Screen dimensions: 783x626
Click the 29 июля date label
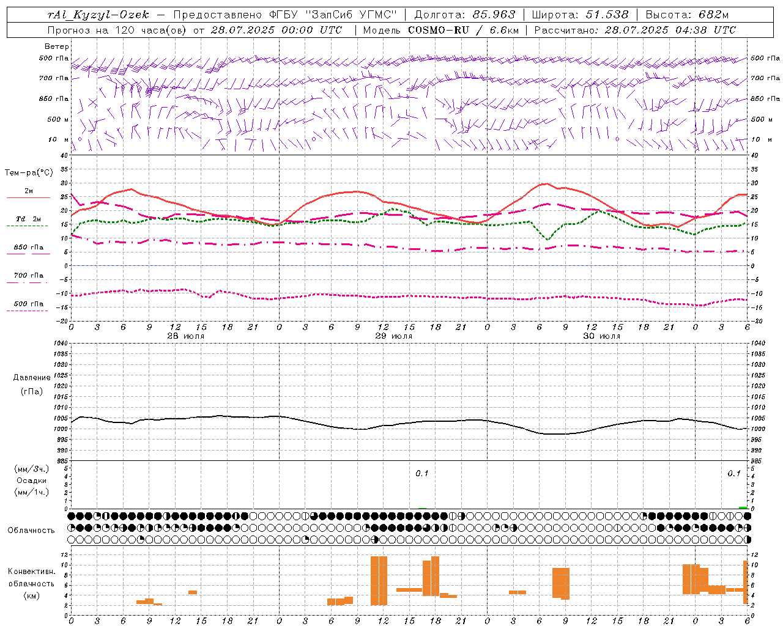pyautogui.click(x=394, y=336)
